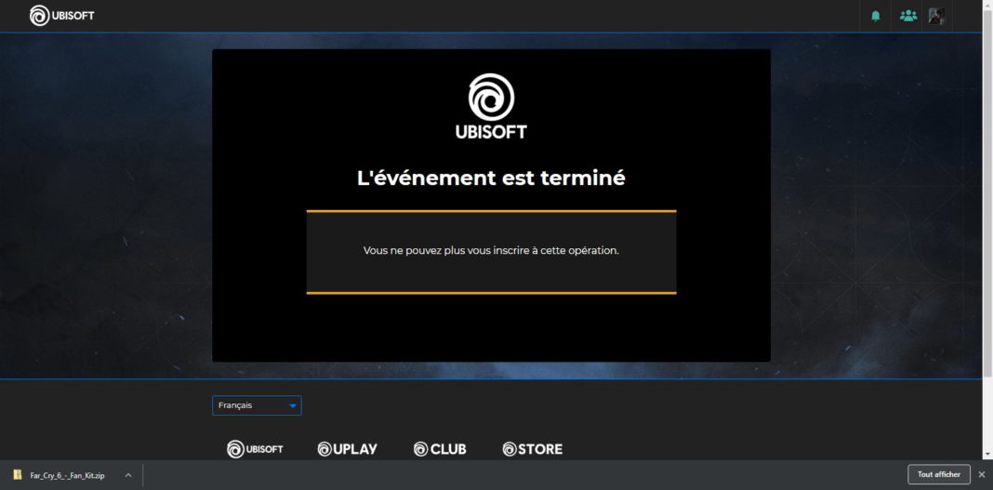Open the Far_Cry_6_-_Fan_Kit.zip download
The height and width of the screenshot is (490, 993).
(65, 475)
